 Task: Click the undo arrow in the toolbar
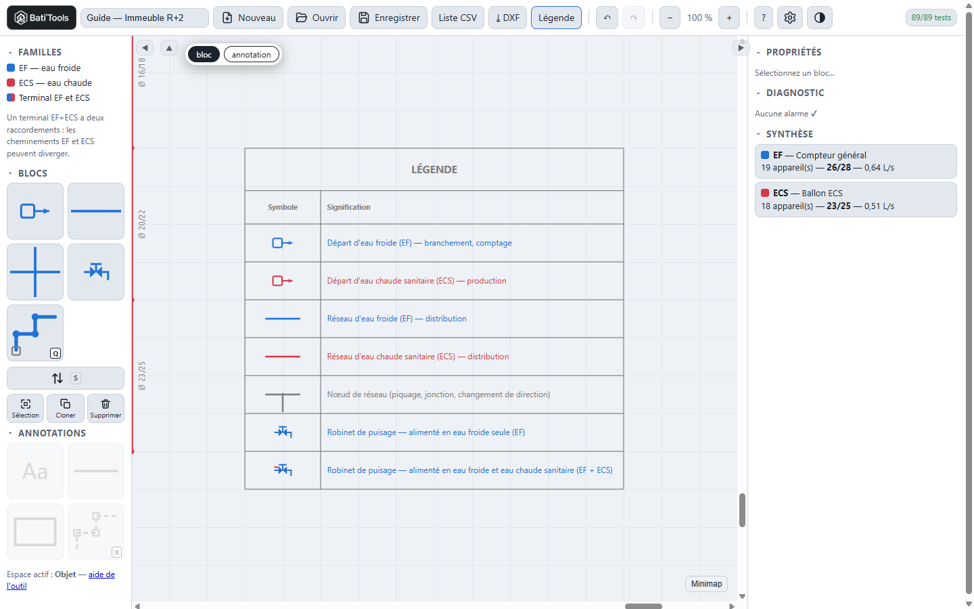coord(607,18)
